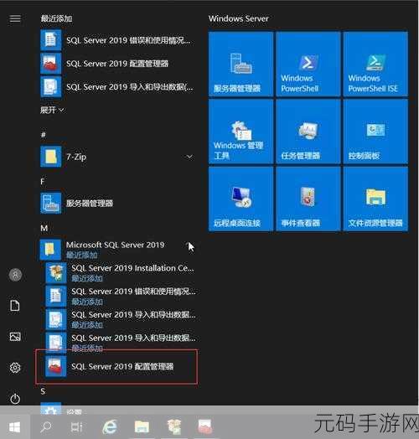Open recently added SQL Server 2019 错误和使用情况 item
This screenshot has height=439, width=419.
coord(117,40)
